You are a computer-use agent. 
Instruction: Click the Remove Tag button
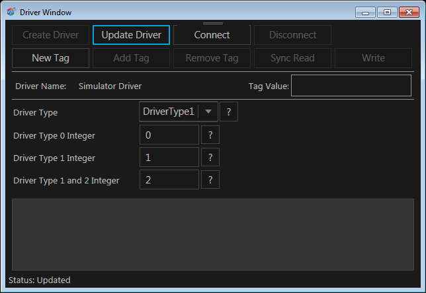click(212, 58)
